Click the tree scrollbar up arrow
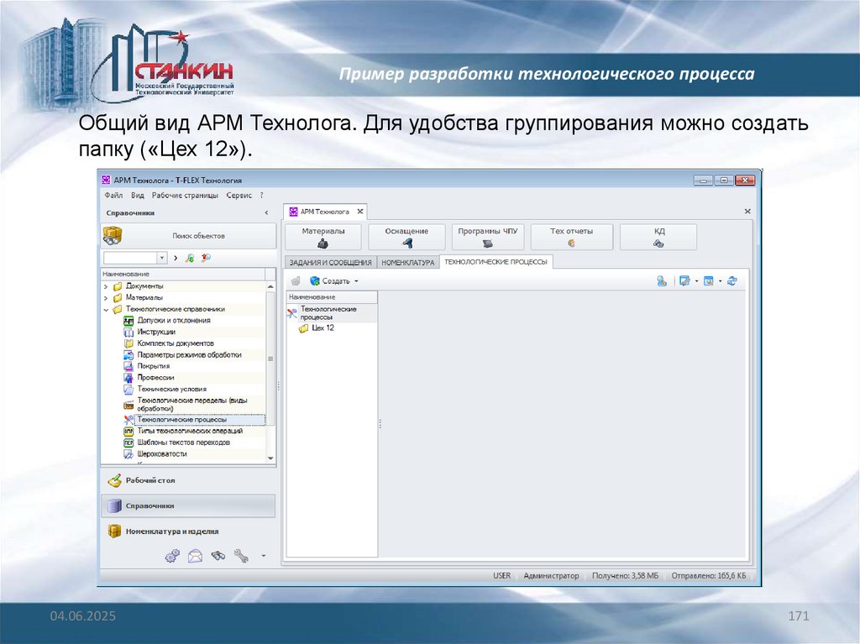860x644 pixels. [270, 287]
